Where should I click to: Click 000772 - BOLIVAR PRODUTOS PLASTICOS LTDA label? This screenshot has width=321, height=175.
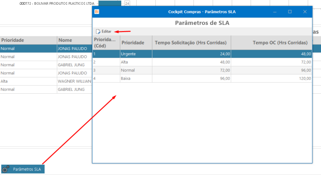pyautogui.click(x=57, y=3)
